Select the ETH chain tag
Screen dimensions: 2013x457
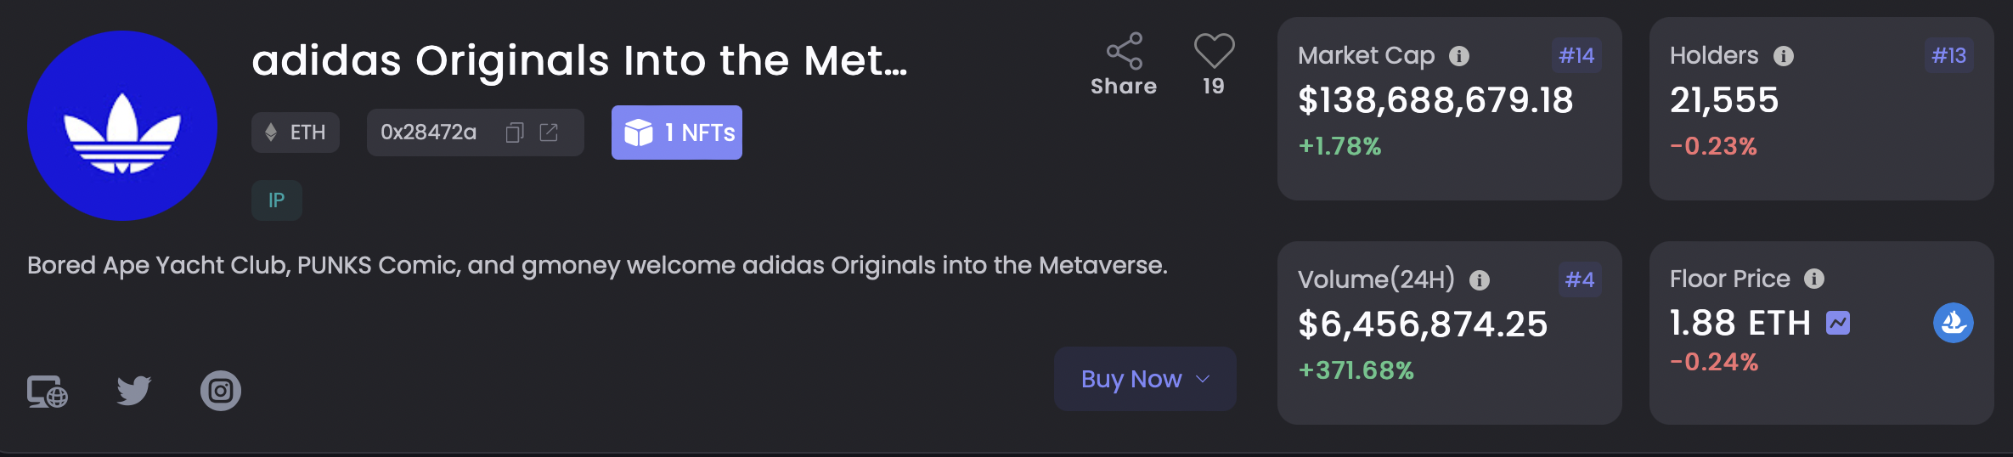click(x=296, y=133)
